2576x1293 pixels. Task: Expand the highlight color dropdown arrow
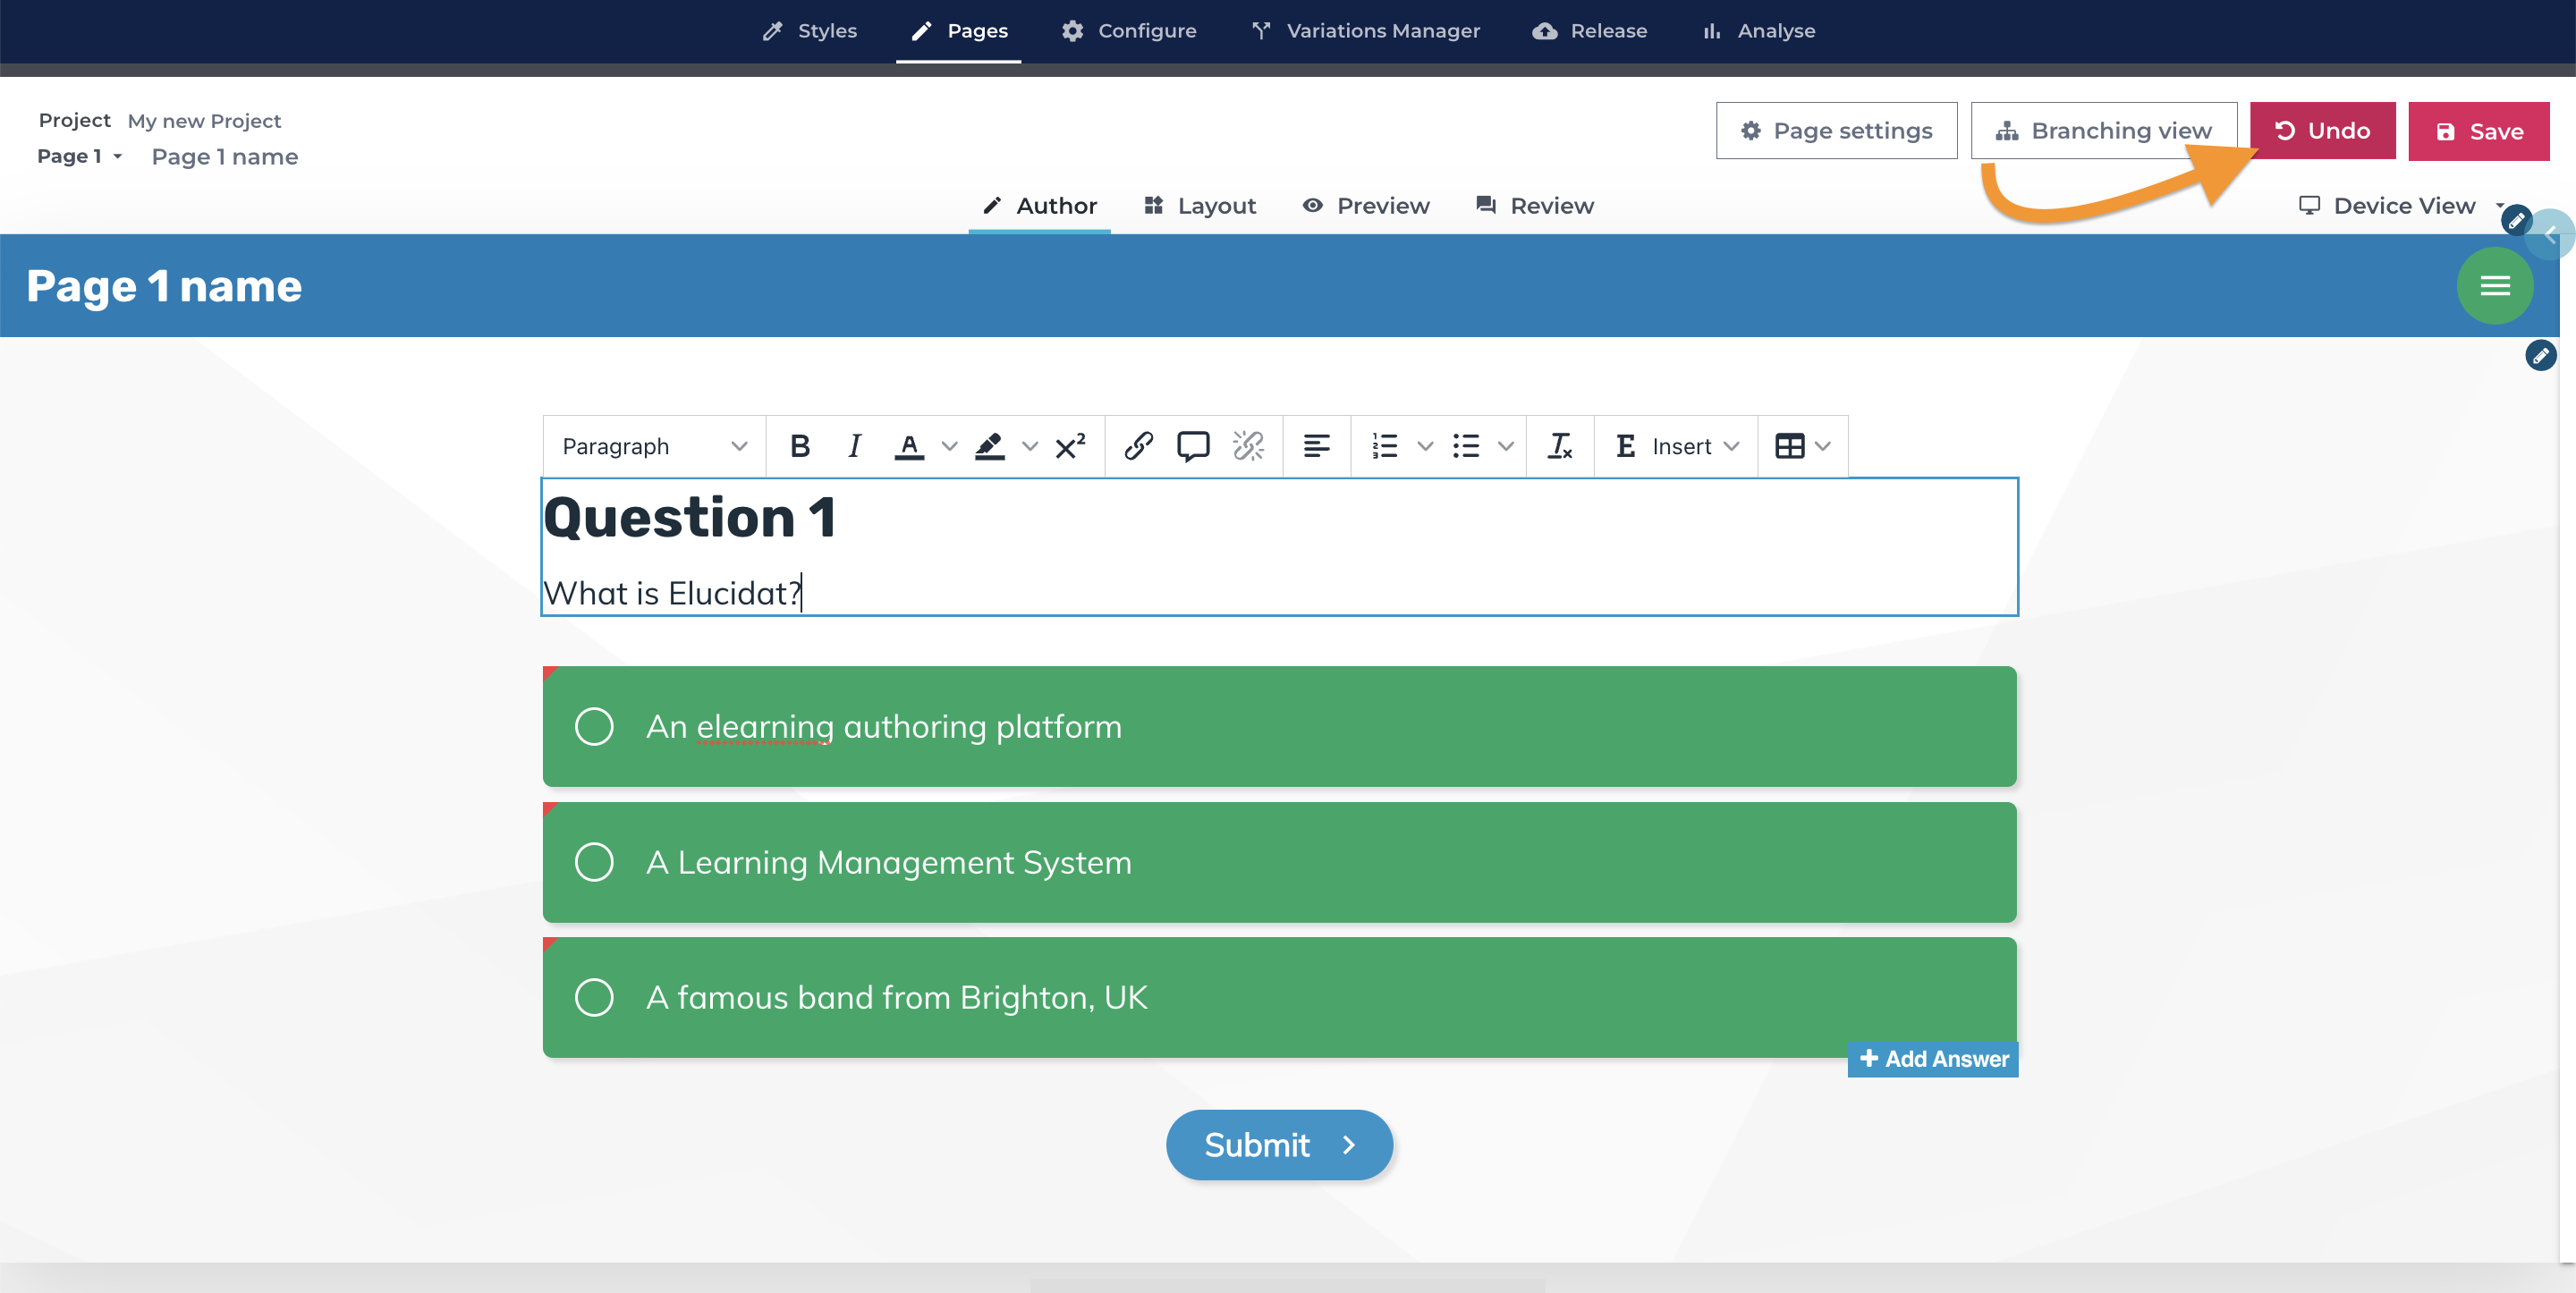1029,446
